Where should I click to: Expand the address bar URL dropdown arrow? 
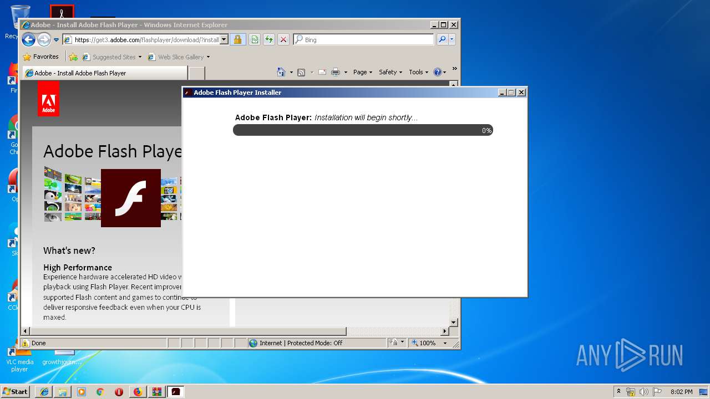[x=224, y=39]
